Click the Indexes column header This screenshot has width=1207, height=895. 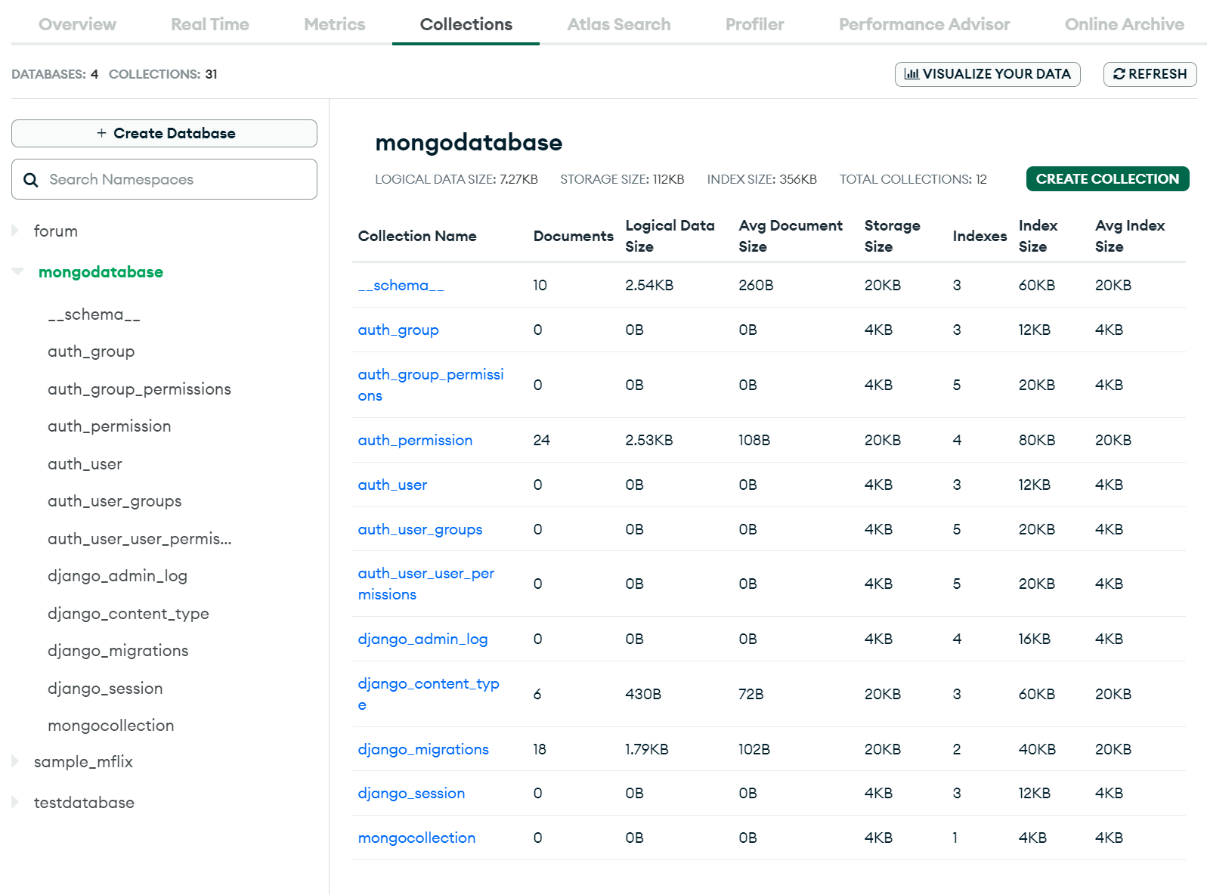tap(980, 236)
